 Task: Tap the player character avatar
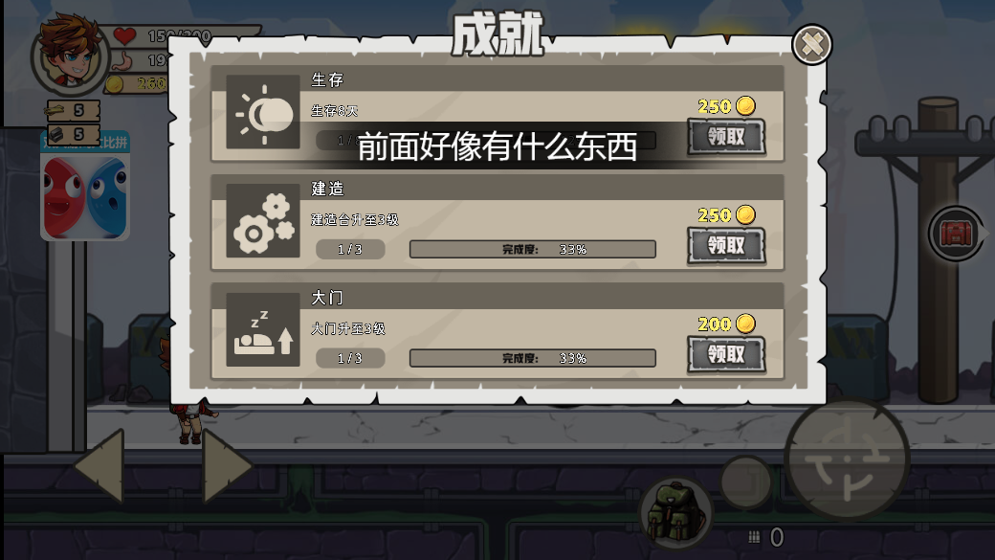click(x=69, y=54)
